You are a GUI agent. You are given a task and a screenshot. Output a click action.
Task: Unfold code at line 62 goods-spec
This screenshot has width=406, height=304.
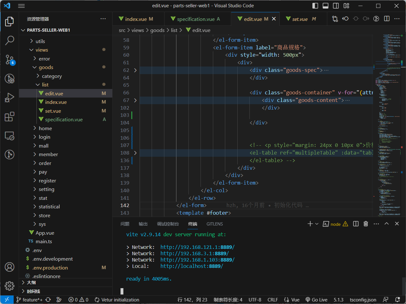click(135, 70)
